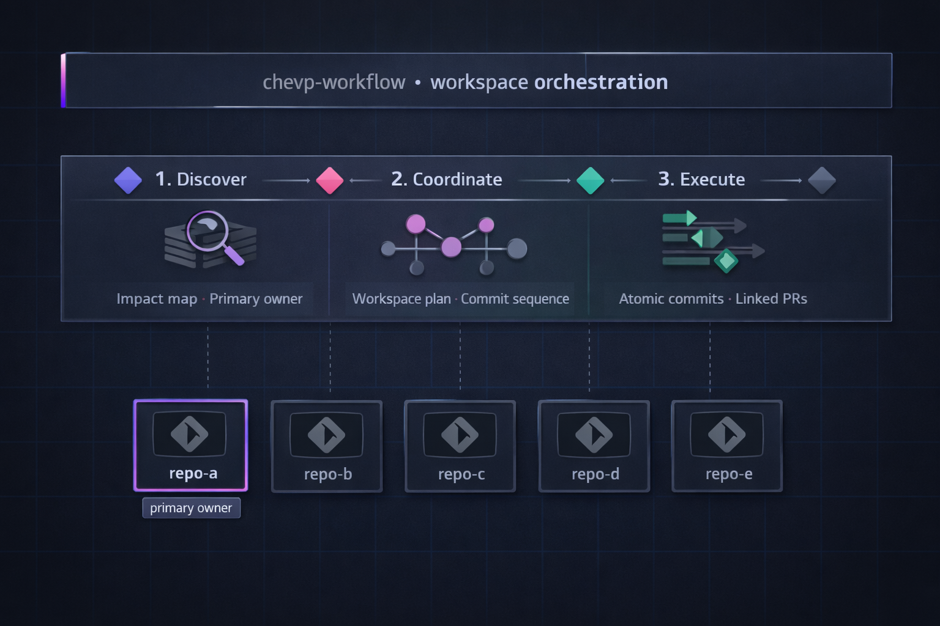Viewport: 940px width, 626px height.
Task: Select the repo-e git repository icon
Action: [x=727, y=434]
